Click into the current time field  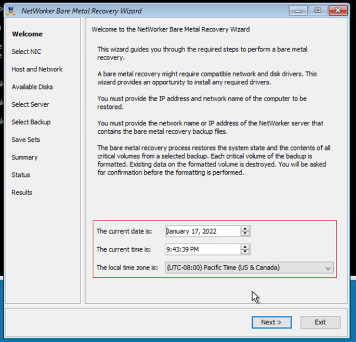pyautogui.click(x=203, y=249)
